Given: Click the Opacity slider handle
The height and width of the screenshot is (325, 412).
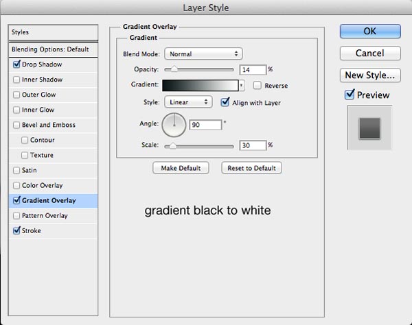Looking at the screenshot, I should (x=174, y=69).
